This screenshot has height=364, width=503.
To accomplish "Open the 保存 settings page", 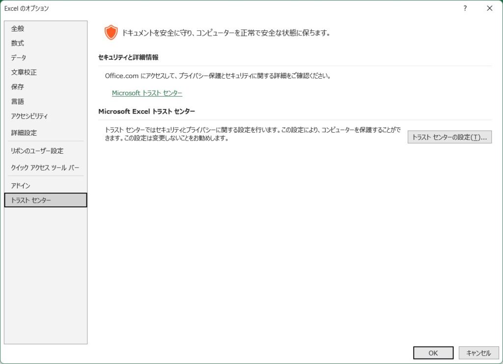I will click(x=18, y=87).
